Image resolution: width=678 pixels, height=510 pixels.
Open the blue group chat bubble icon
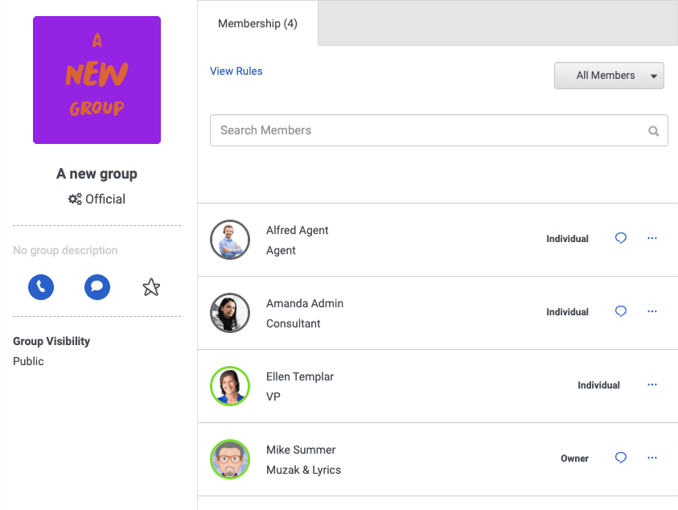[97, 287]
